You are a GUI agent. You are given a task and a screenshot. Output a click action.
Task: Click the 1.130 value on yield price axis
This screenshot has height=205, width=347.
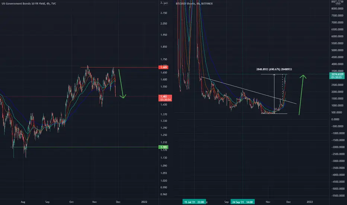164,158
